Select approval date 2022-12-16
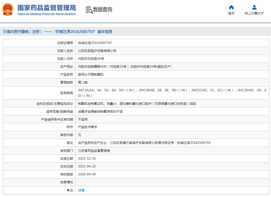The image size is (271, 197). click(87, 159)
